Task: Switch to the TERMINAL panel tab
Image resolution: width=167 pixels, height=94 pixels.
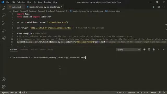Action: [14, 50]
